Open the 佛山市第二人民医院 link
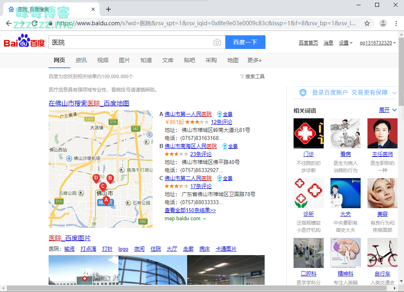Screen dimensions: 404x292 (x=188, y=178)
